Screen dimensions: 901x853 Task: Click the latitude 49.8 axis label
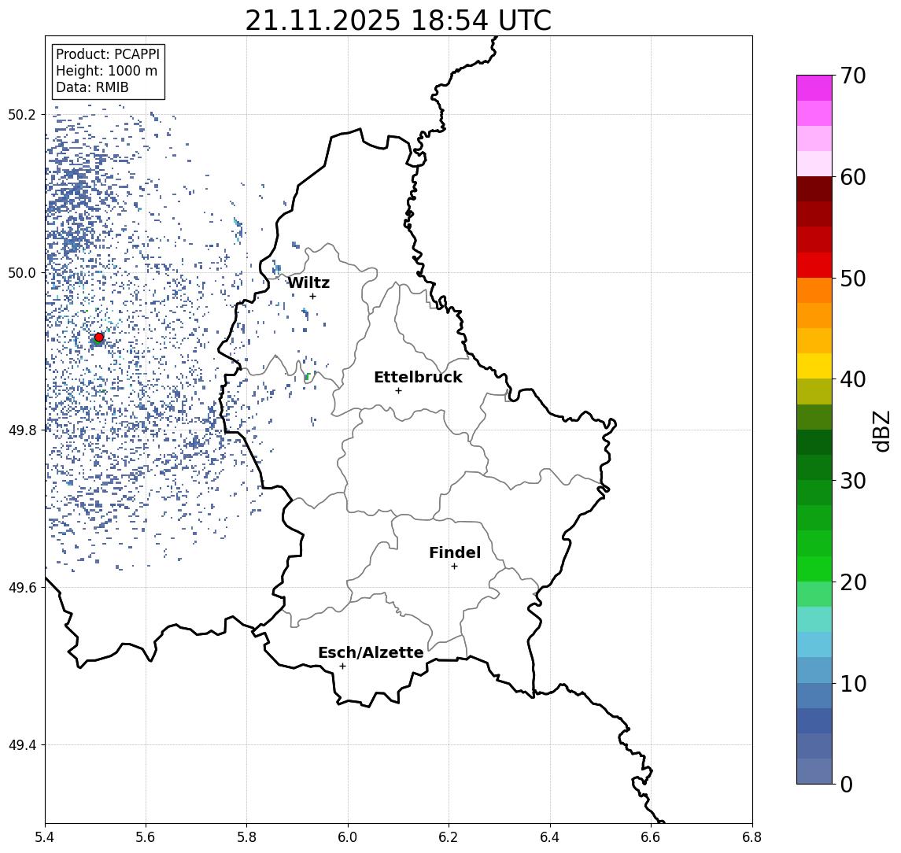[22, 430]
